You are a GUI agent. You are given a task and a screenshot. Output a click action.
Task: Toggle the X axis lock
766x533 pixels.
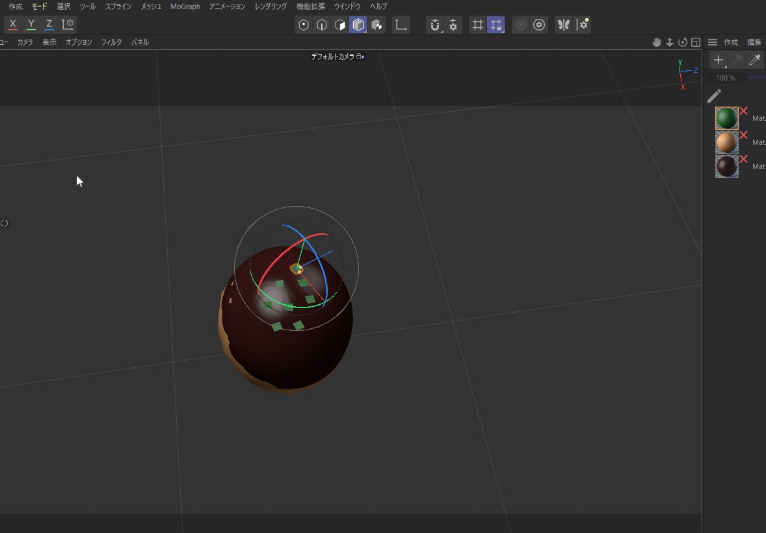[x=12, y=24]
